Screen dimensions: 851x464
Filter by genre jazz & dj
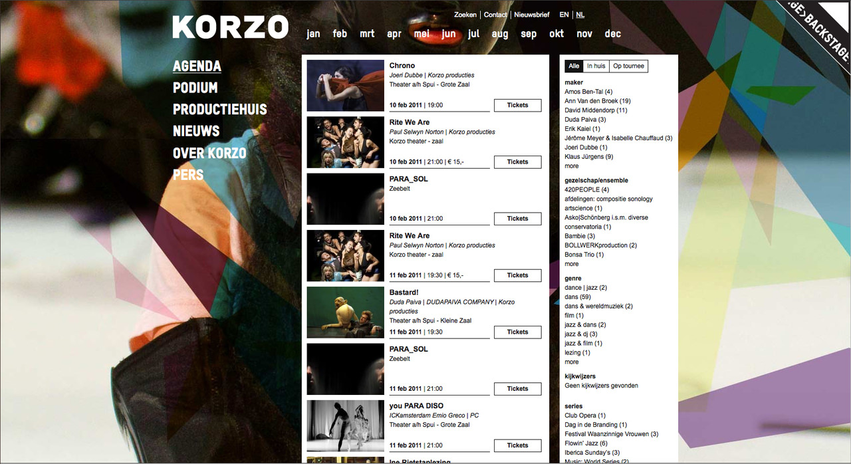point(581,334)
